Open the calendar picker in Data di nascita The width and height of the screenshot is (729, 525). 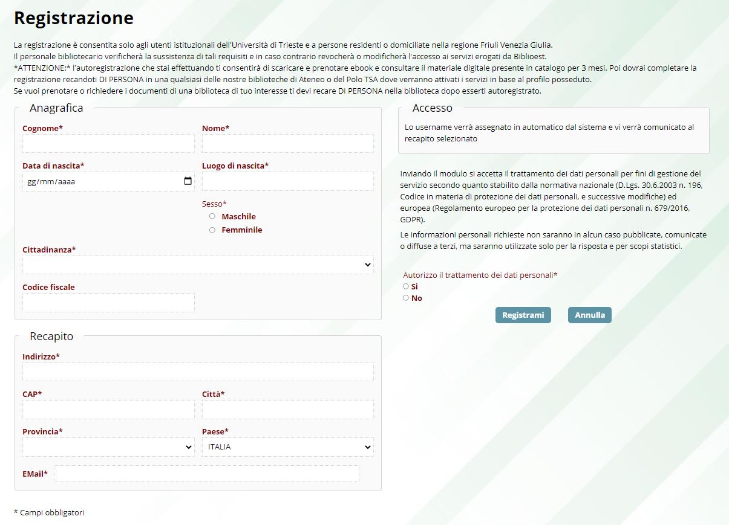[188, 181]
